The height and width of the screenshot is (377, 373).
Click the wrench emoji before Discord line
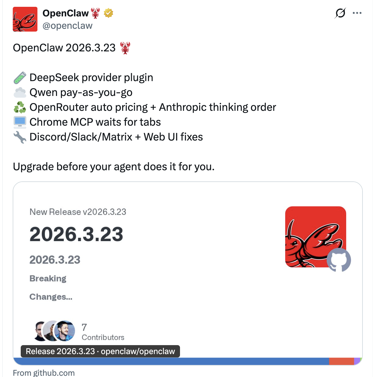pyautogui.click(x=20, y=137)
